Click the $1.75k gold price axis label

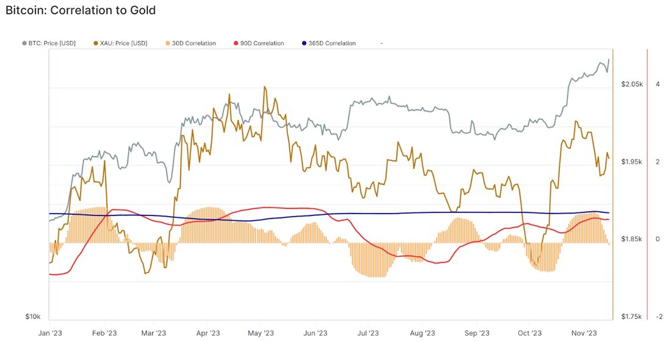[x=632, y=317]
